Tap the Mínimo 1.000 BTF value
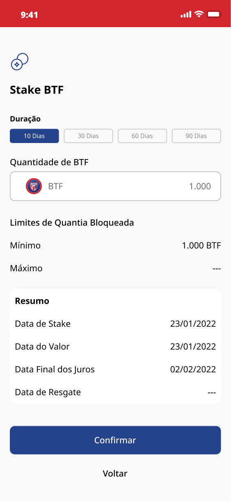This screenshot has height=501, width=231. (x=201, y=246)
